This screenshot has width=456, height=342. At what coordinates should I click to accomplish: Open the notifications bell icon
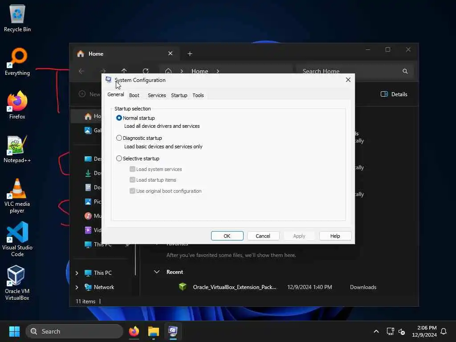(x=444, y=331)
